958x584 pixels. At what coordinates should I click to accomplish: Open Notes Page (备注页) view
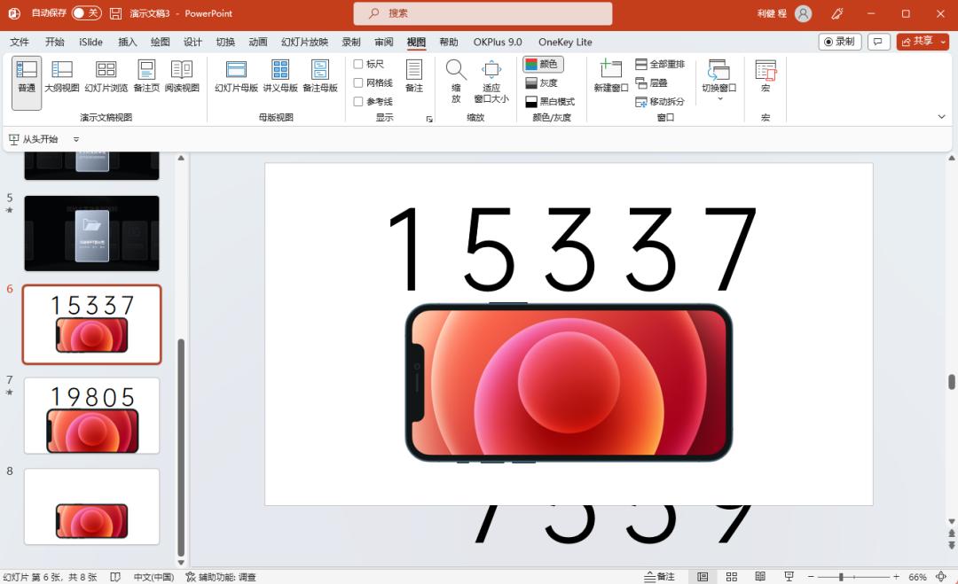tap(146, 76)
